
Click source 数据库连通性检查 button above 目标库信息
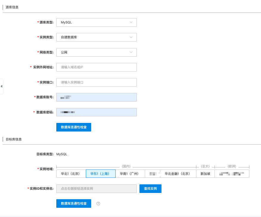(74, 127)
